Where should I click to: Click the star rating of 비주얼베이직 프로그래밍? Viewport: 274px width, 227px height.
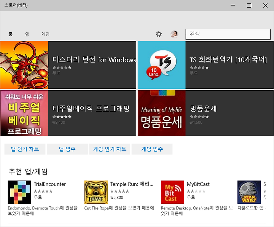pos(62,117)
